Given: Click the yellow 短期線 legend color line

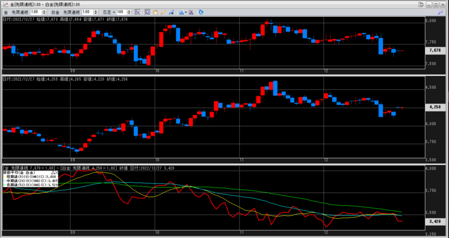Looking at the screenshot, I should pos(4,177).
